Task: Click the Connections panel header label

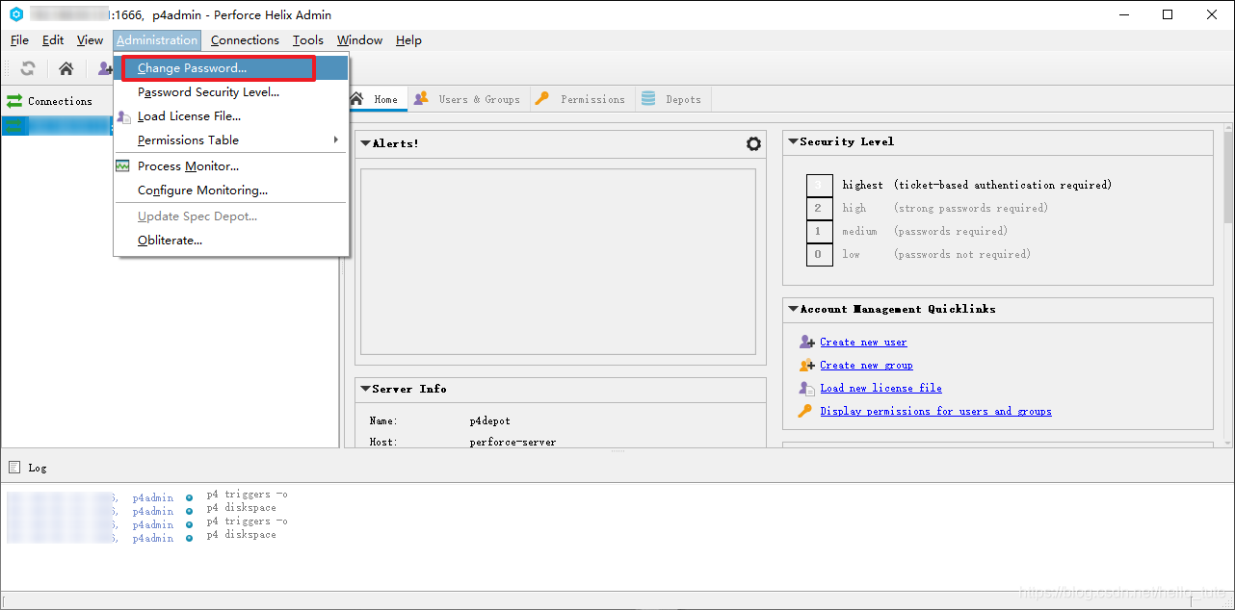Action: tap(60, 101)
